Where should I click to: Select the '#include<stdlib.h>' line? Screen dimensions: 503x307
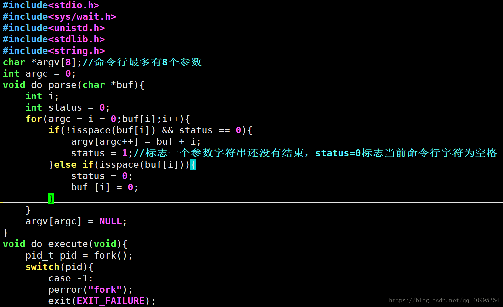click(54, 39)
